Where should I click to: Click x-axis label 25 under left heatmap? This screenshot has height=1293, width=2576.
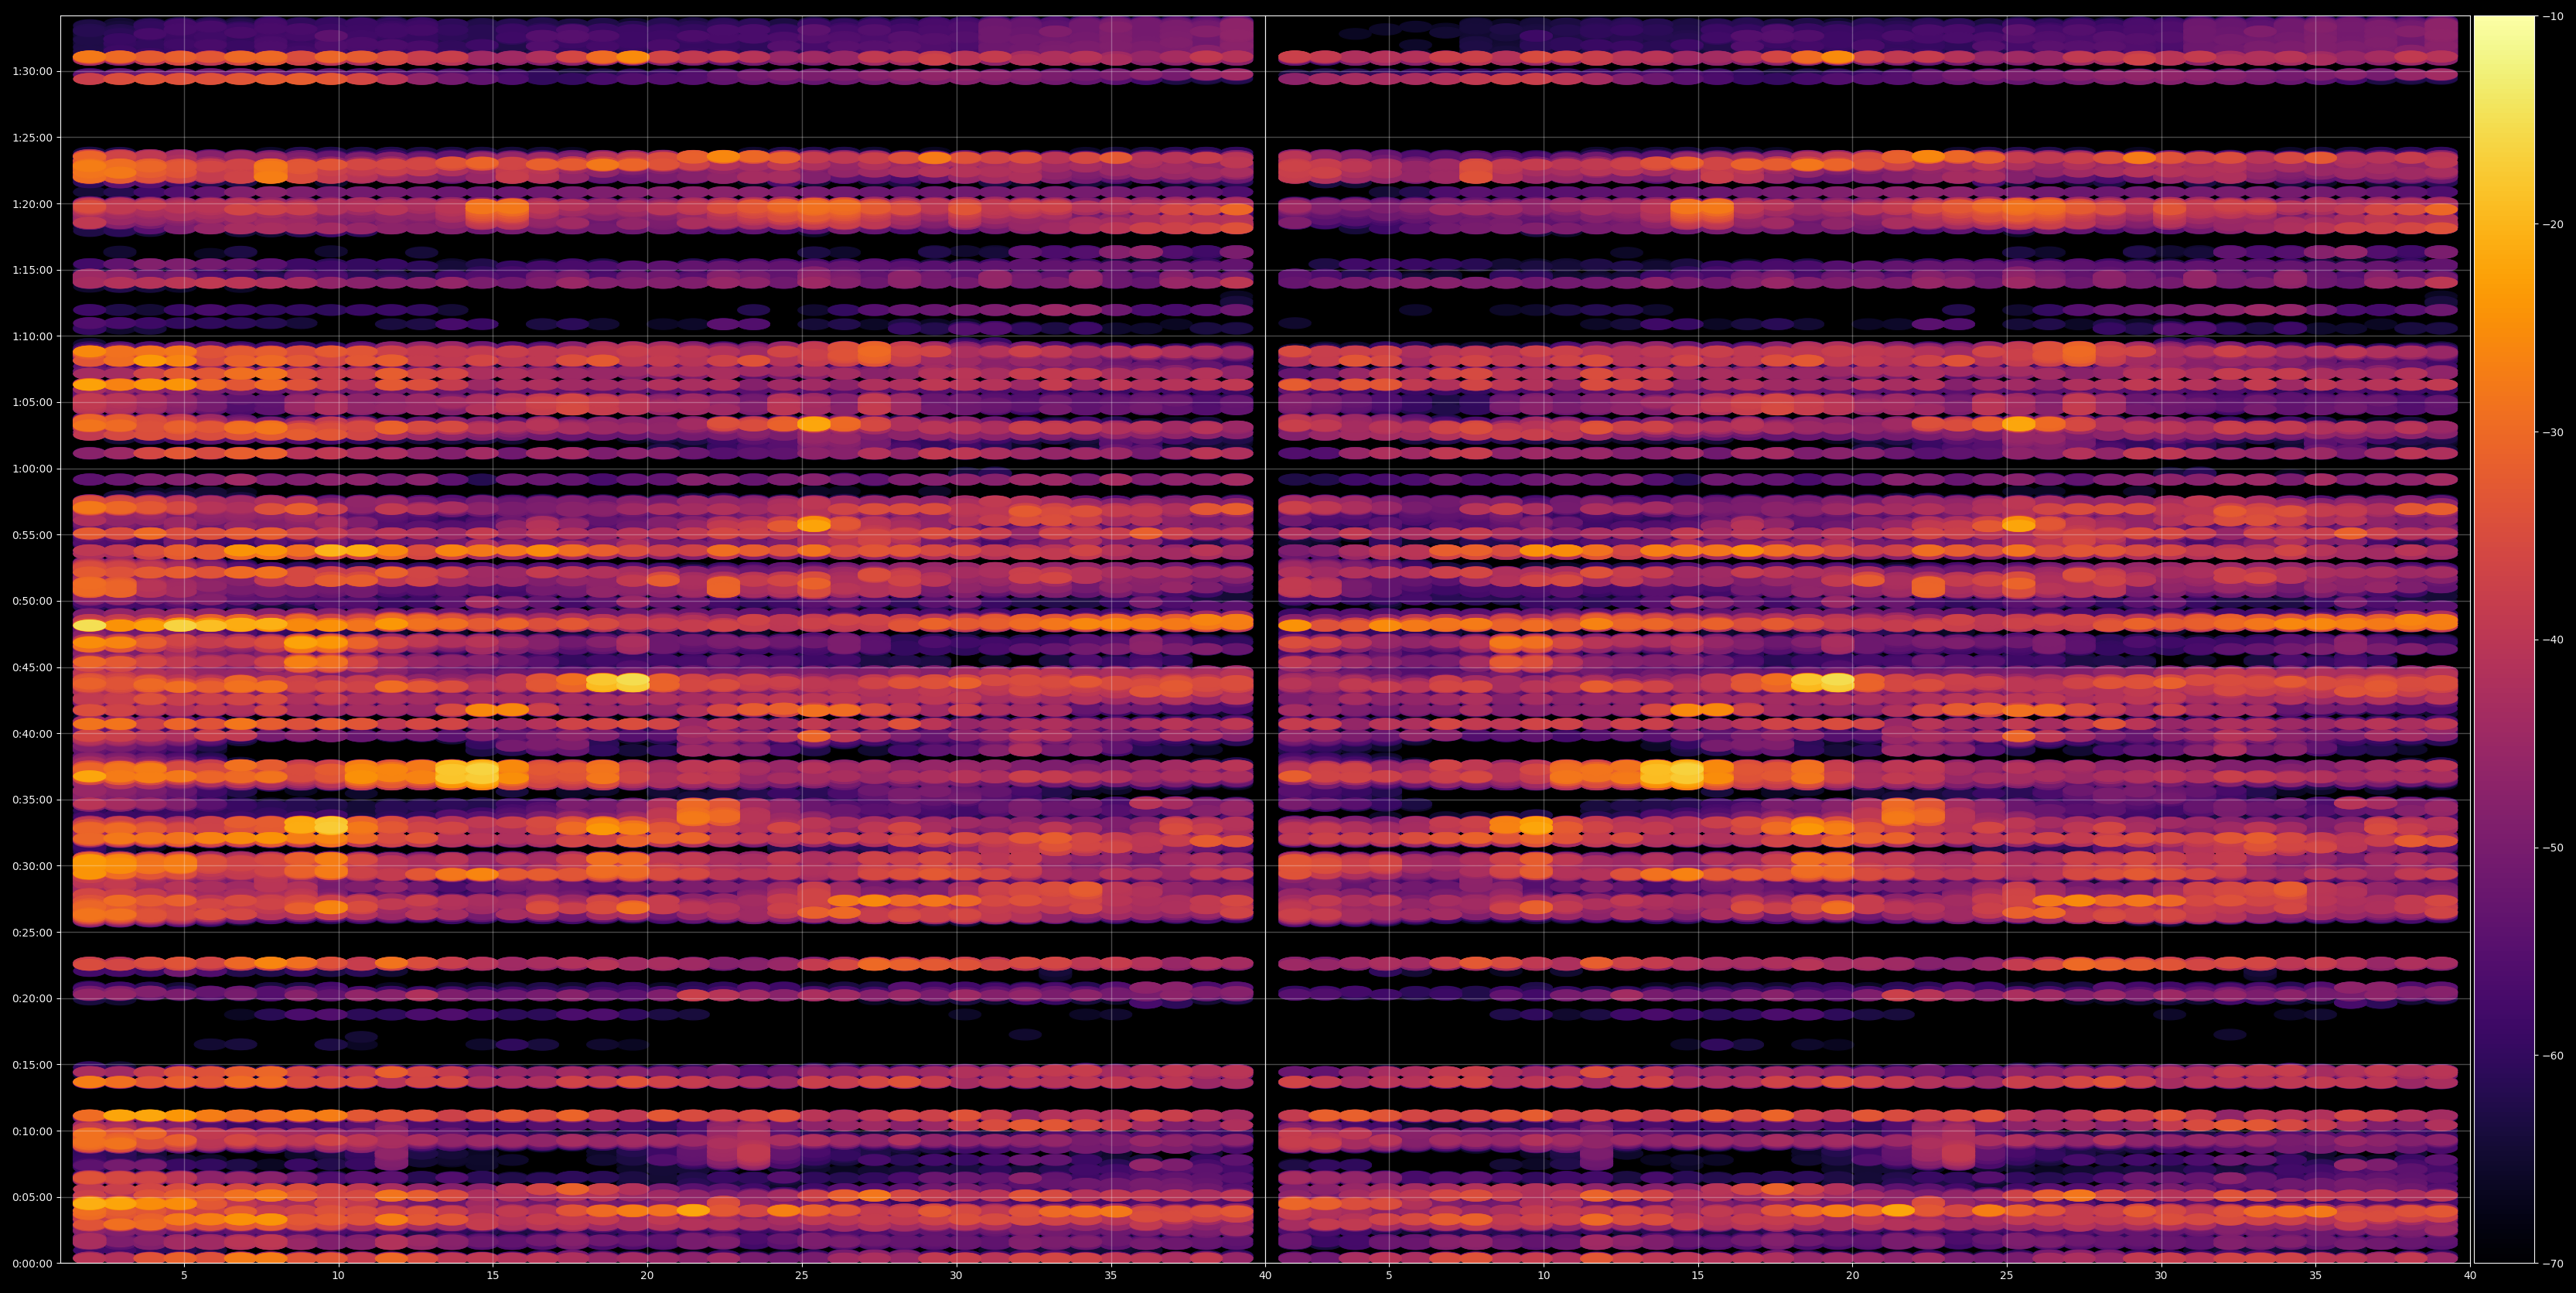[802, 1276]
